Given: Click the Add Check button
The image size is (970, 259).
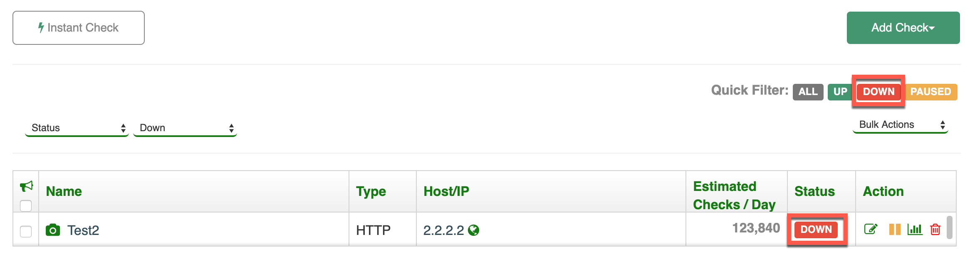Looking at the screenshot, I should [903, 28].
